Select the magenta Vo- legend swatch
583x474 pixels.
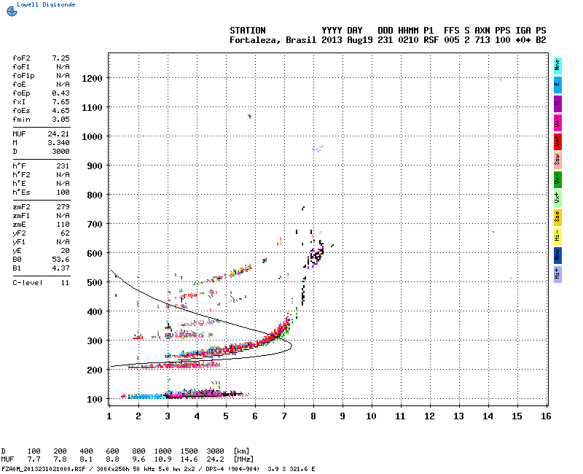[557, 123]
